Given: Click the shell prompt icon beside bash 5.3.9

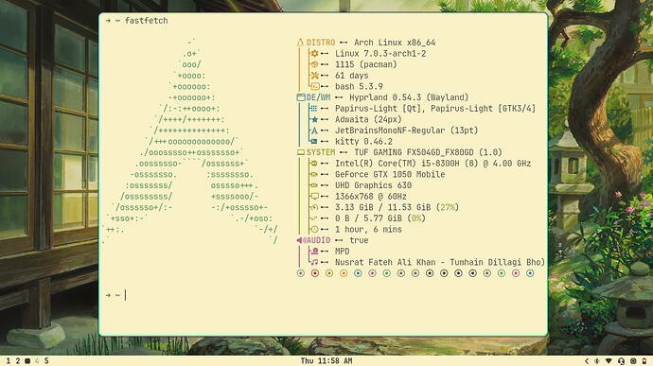Looking at the screenshot, I should pos(315,87).
